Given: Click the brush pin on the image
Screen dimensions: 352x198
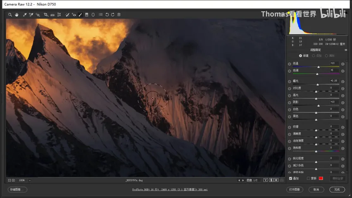Looking at the screenshot, I should pos(153,99).
